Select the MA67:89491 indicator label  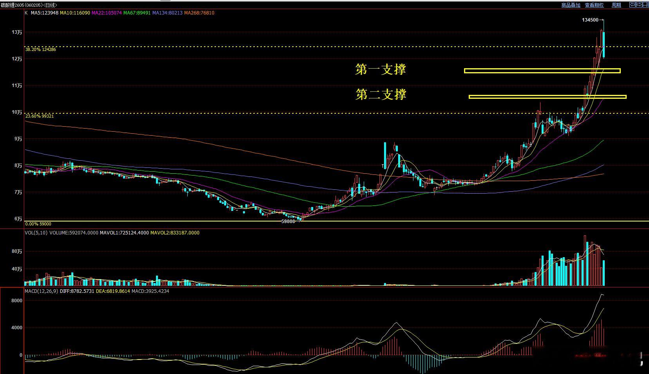tap(137, 13)
